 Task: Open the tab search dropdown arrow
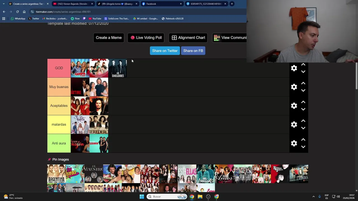(4, 4)
